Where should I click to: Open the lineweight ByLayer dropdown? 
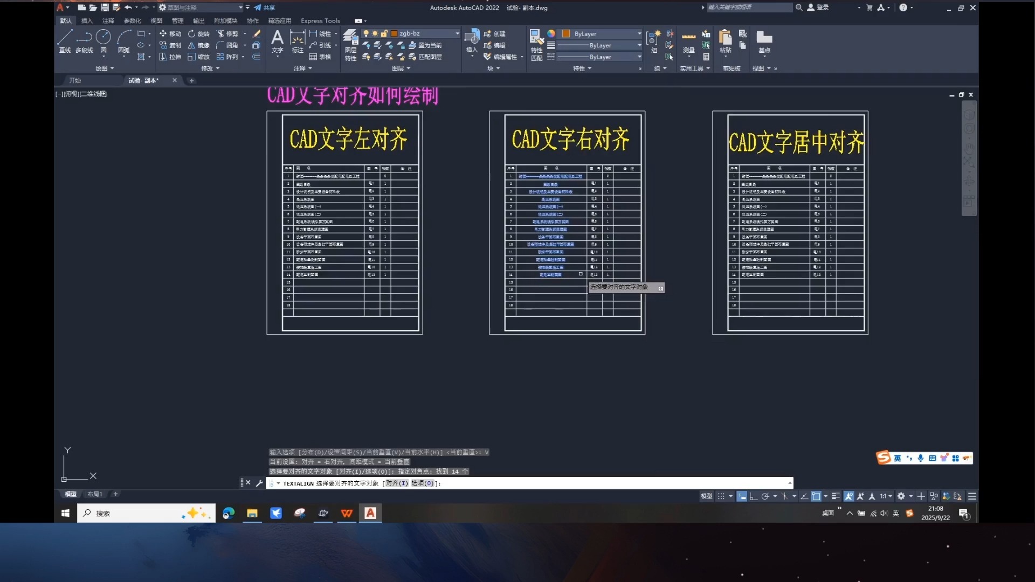pyautogui.click(x=600, y=45)
